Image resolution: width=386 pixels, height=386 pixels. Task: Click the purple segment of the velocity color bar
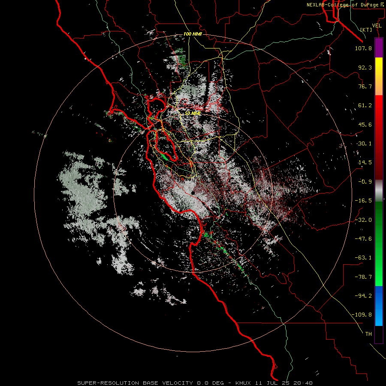click(x=379, y=48)
